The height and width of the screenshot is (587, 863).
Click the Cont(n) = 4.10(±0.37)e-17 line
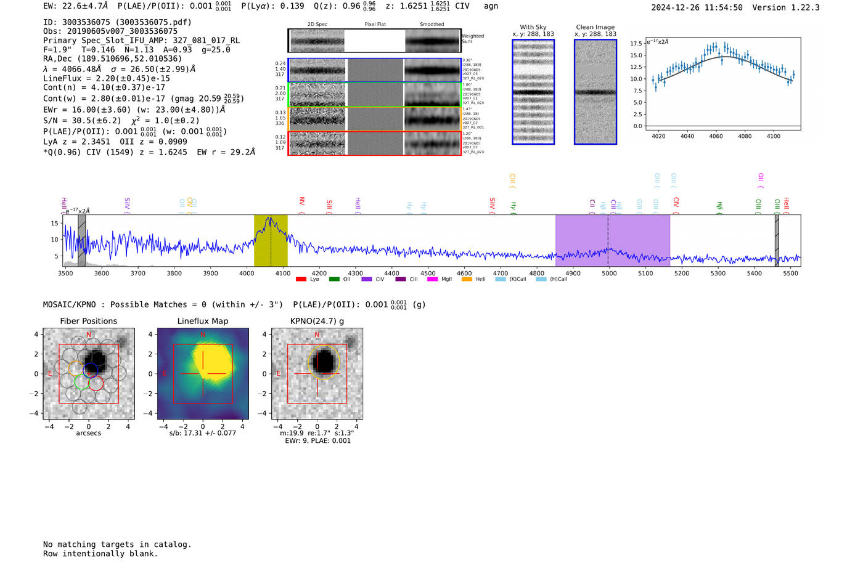pyautogui.click(x=104, y=87)
